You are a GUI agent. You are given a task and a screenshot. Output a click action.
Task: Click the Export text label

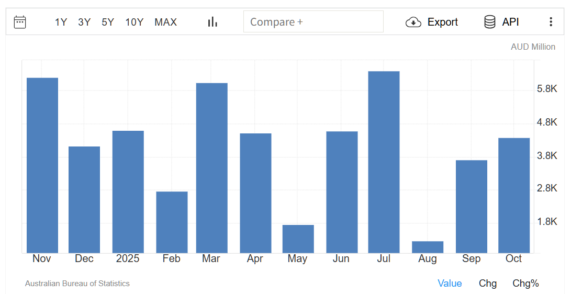442,22
